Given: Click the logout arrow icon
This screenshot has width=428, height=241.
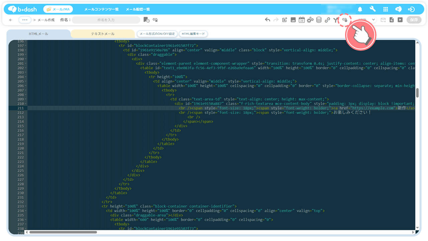Looking at the screenshot, I should 411,9.
